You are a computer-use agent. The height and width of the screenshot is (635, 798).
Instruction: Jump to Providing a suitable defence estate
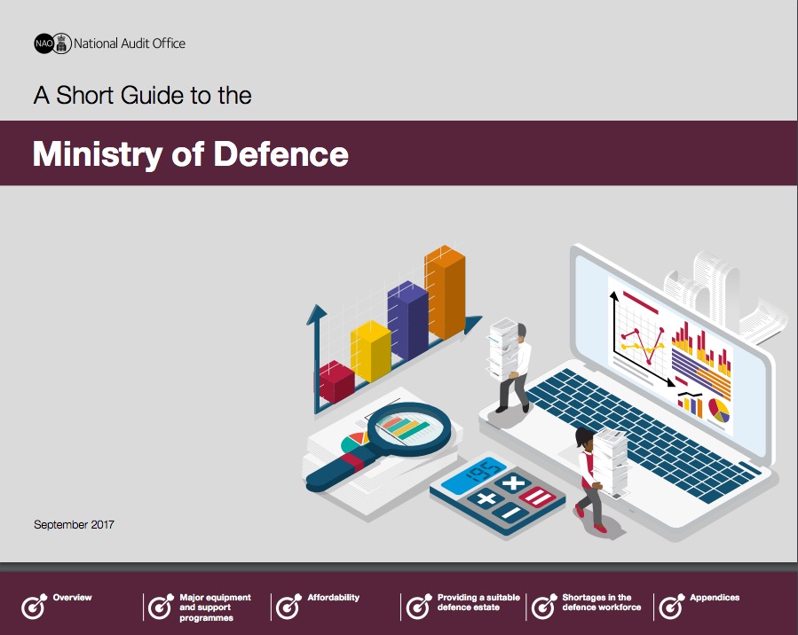click(x=478, y=602)
